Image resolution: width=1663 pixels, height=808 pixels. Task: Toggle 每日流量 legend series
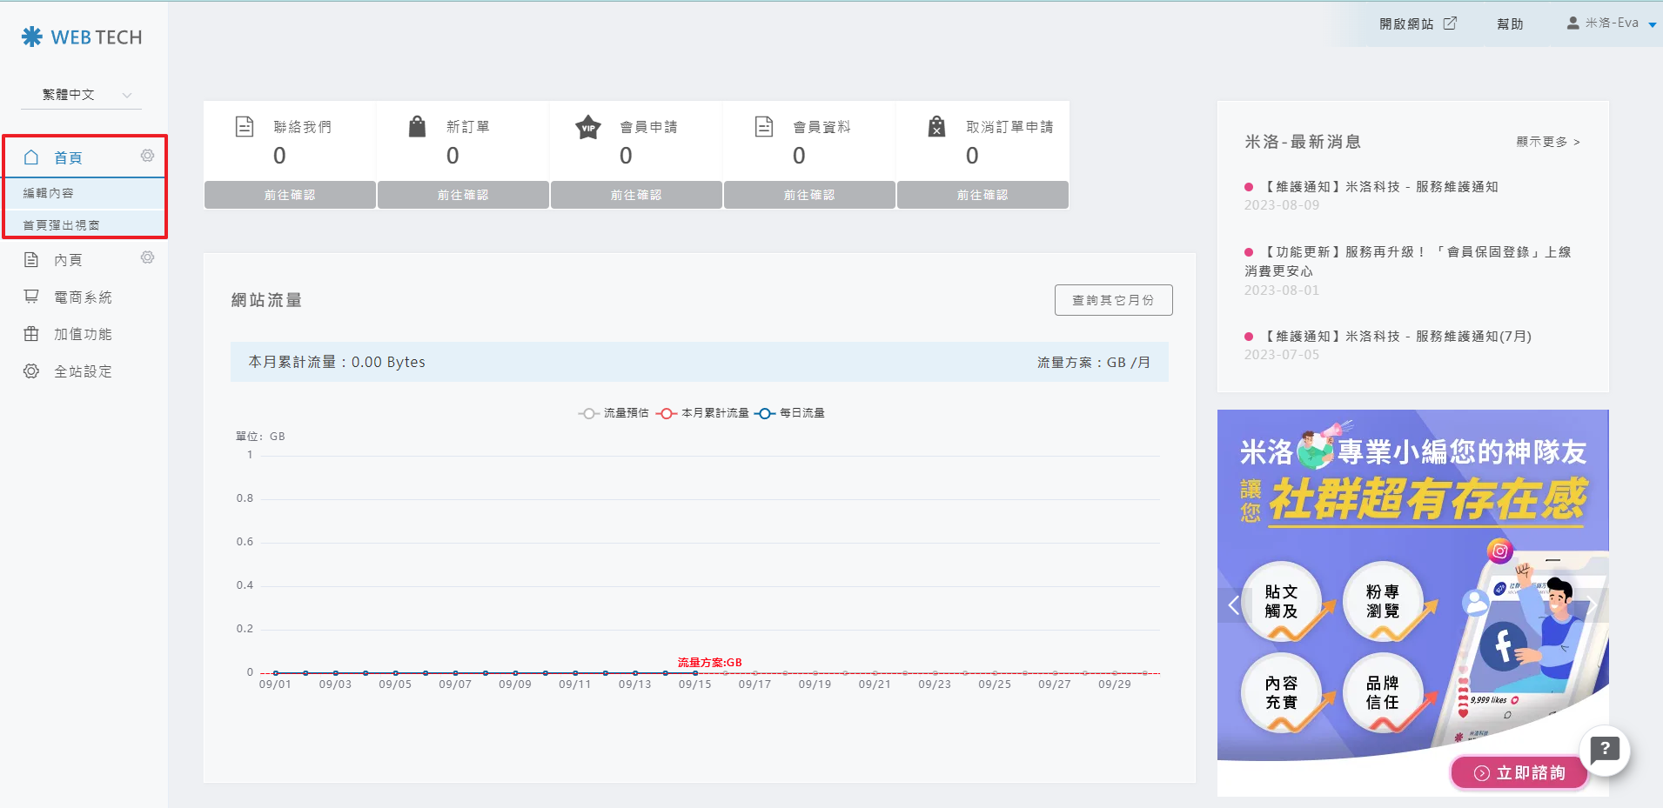789,413
